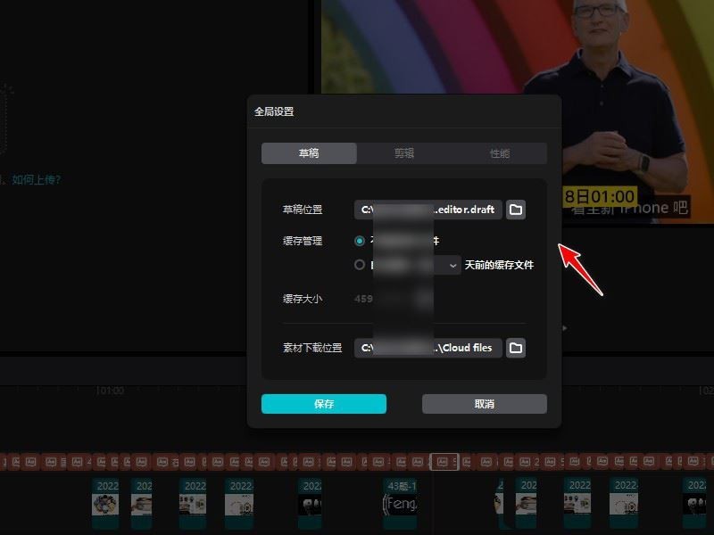Open the folder browser next to 素材下载位置
714x535 pixels.
(x=515, y=348)
